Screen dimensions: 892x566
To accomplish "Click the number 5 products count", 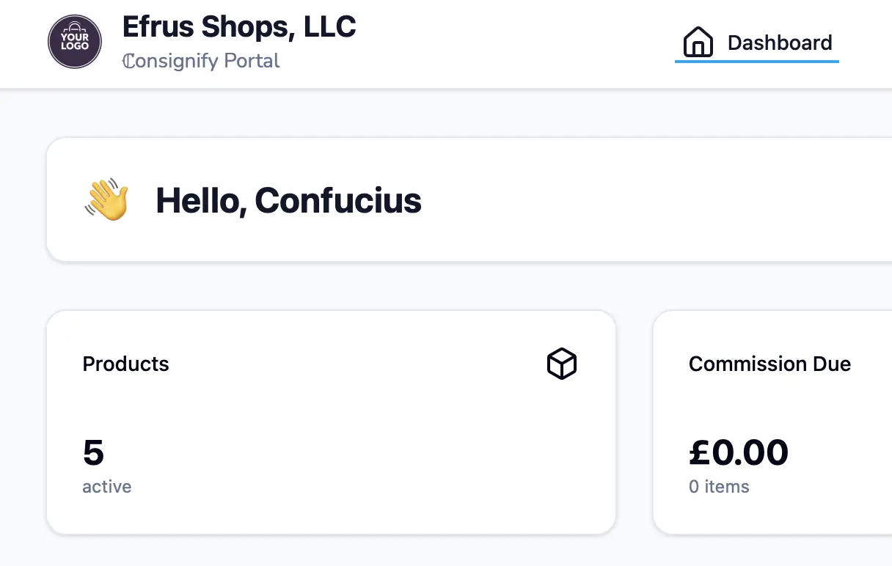I will coord(93,452).
